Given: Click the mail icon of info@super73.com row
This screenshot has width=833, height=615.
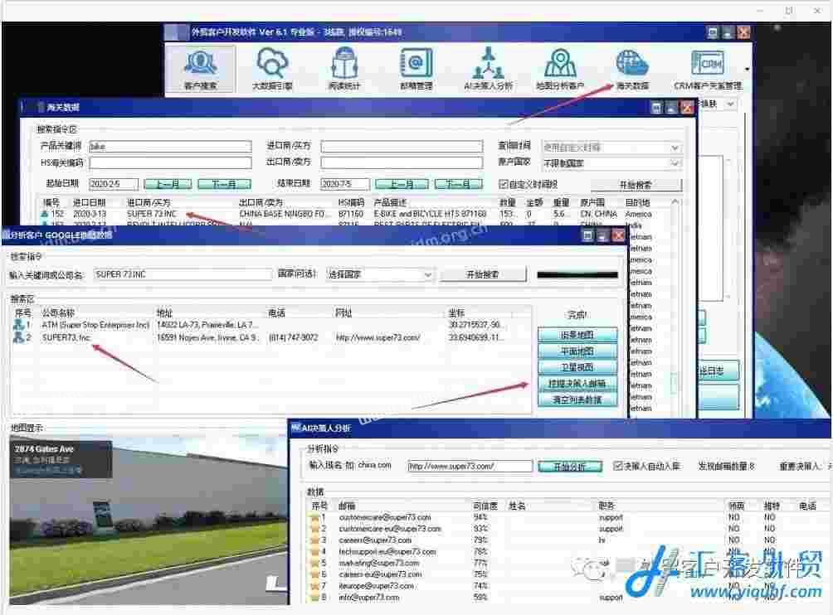Looking at the screenshot, I should coord(314,598).
